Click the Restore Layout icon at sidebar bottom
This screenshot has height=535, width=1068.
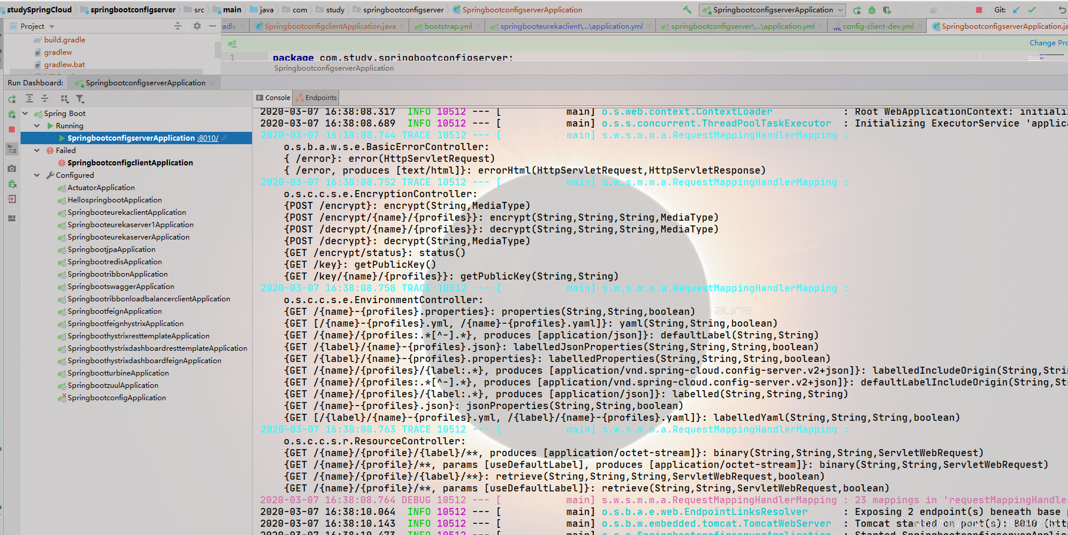[12, 218]
